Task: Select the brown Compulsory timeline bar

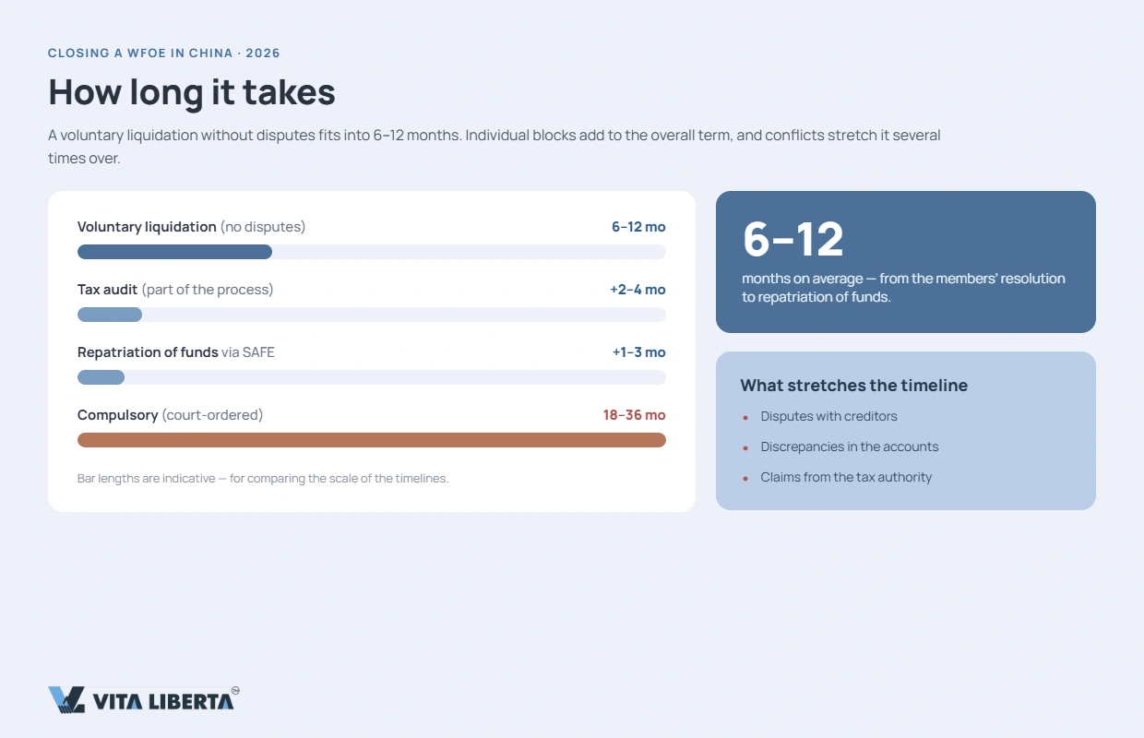Action: coord(372,440)
